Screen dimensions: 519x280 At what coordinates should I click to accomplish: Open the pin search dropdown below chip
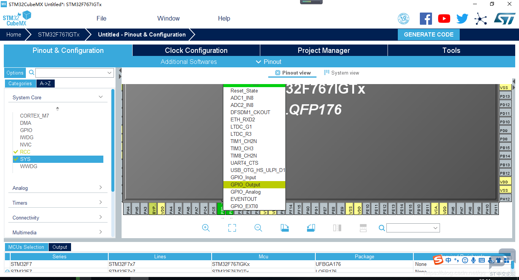(435, 228)
